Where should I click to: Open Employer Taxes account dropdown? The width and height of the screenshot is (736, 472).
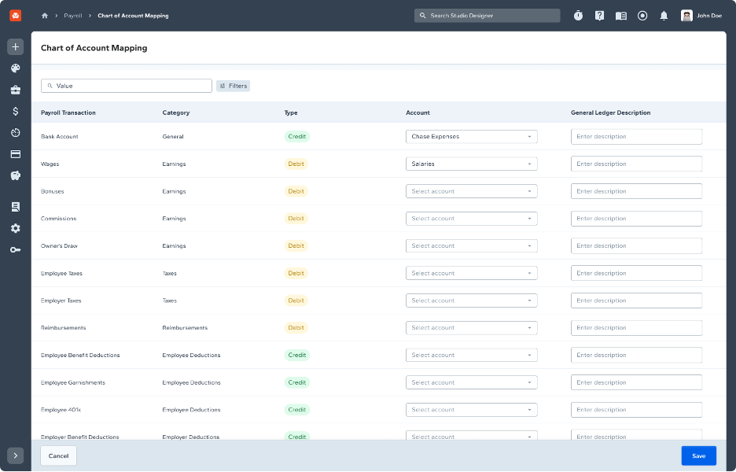[471, 301]
